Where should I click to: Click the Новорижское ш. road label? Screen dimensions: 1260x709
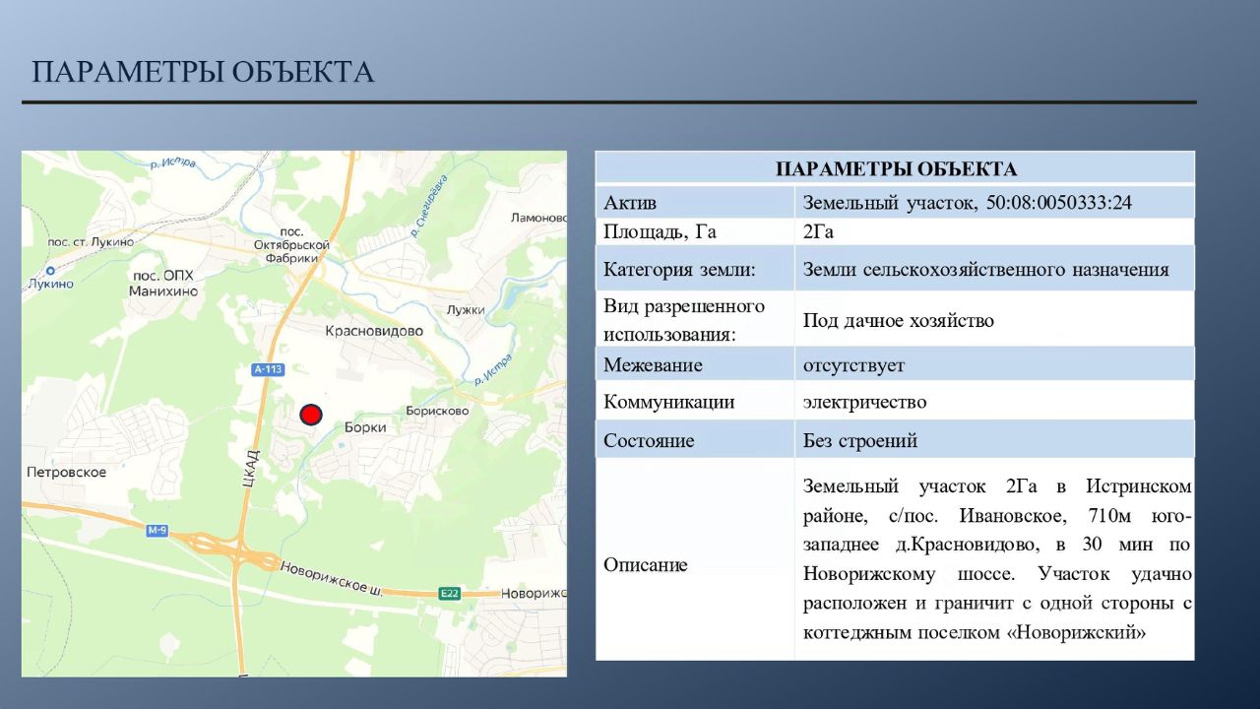coord(332,578)
